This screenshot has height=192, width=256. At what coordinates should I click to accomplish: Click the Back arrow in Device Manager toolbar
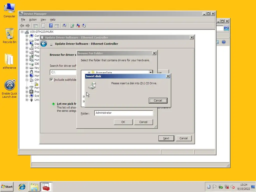point(22,26)
